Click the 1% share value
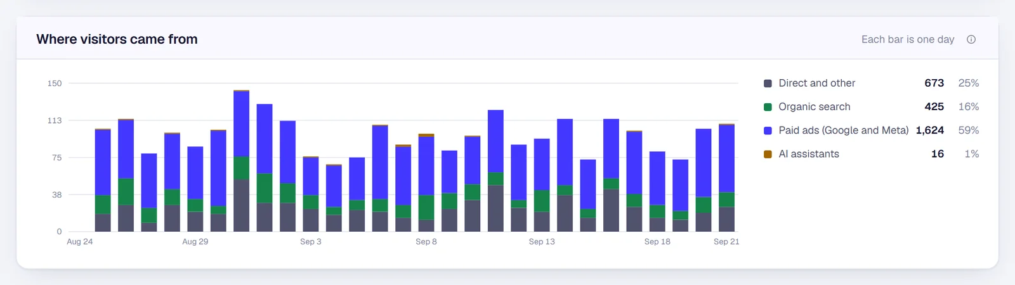 coord(972,154)
